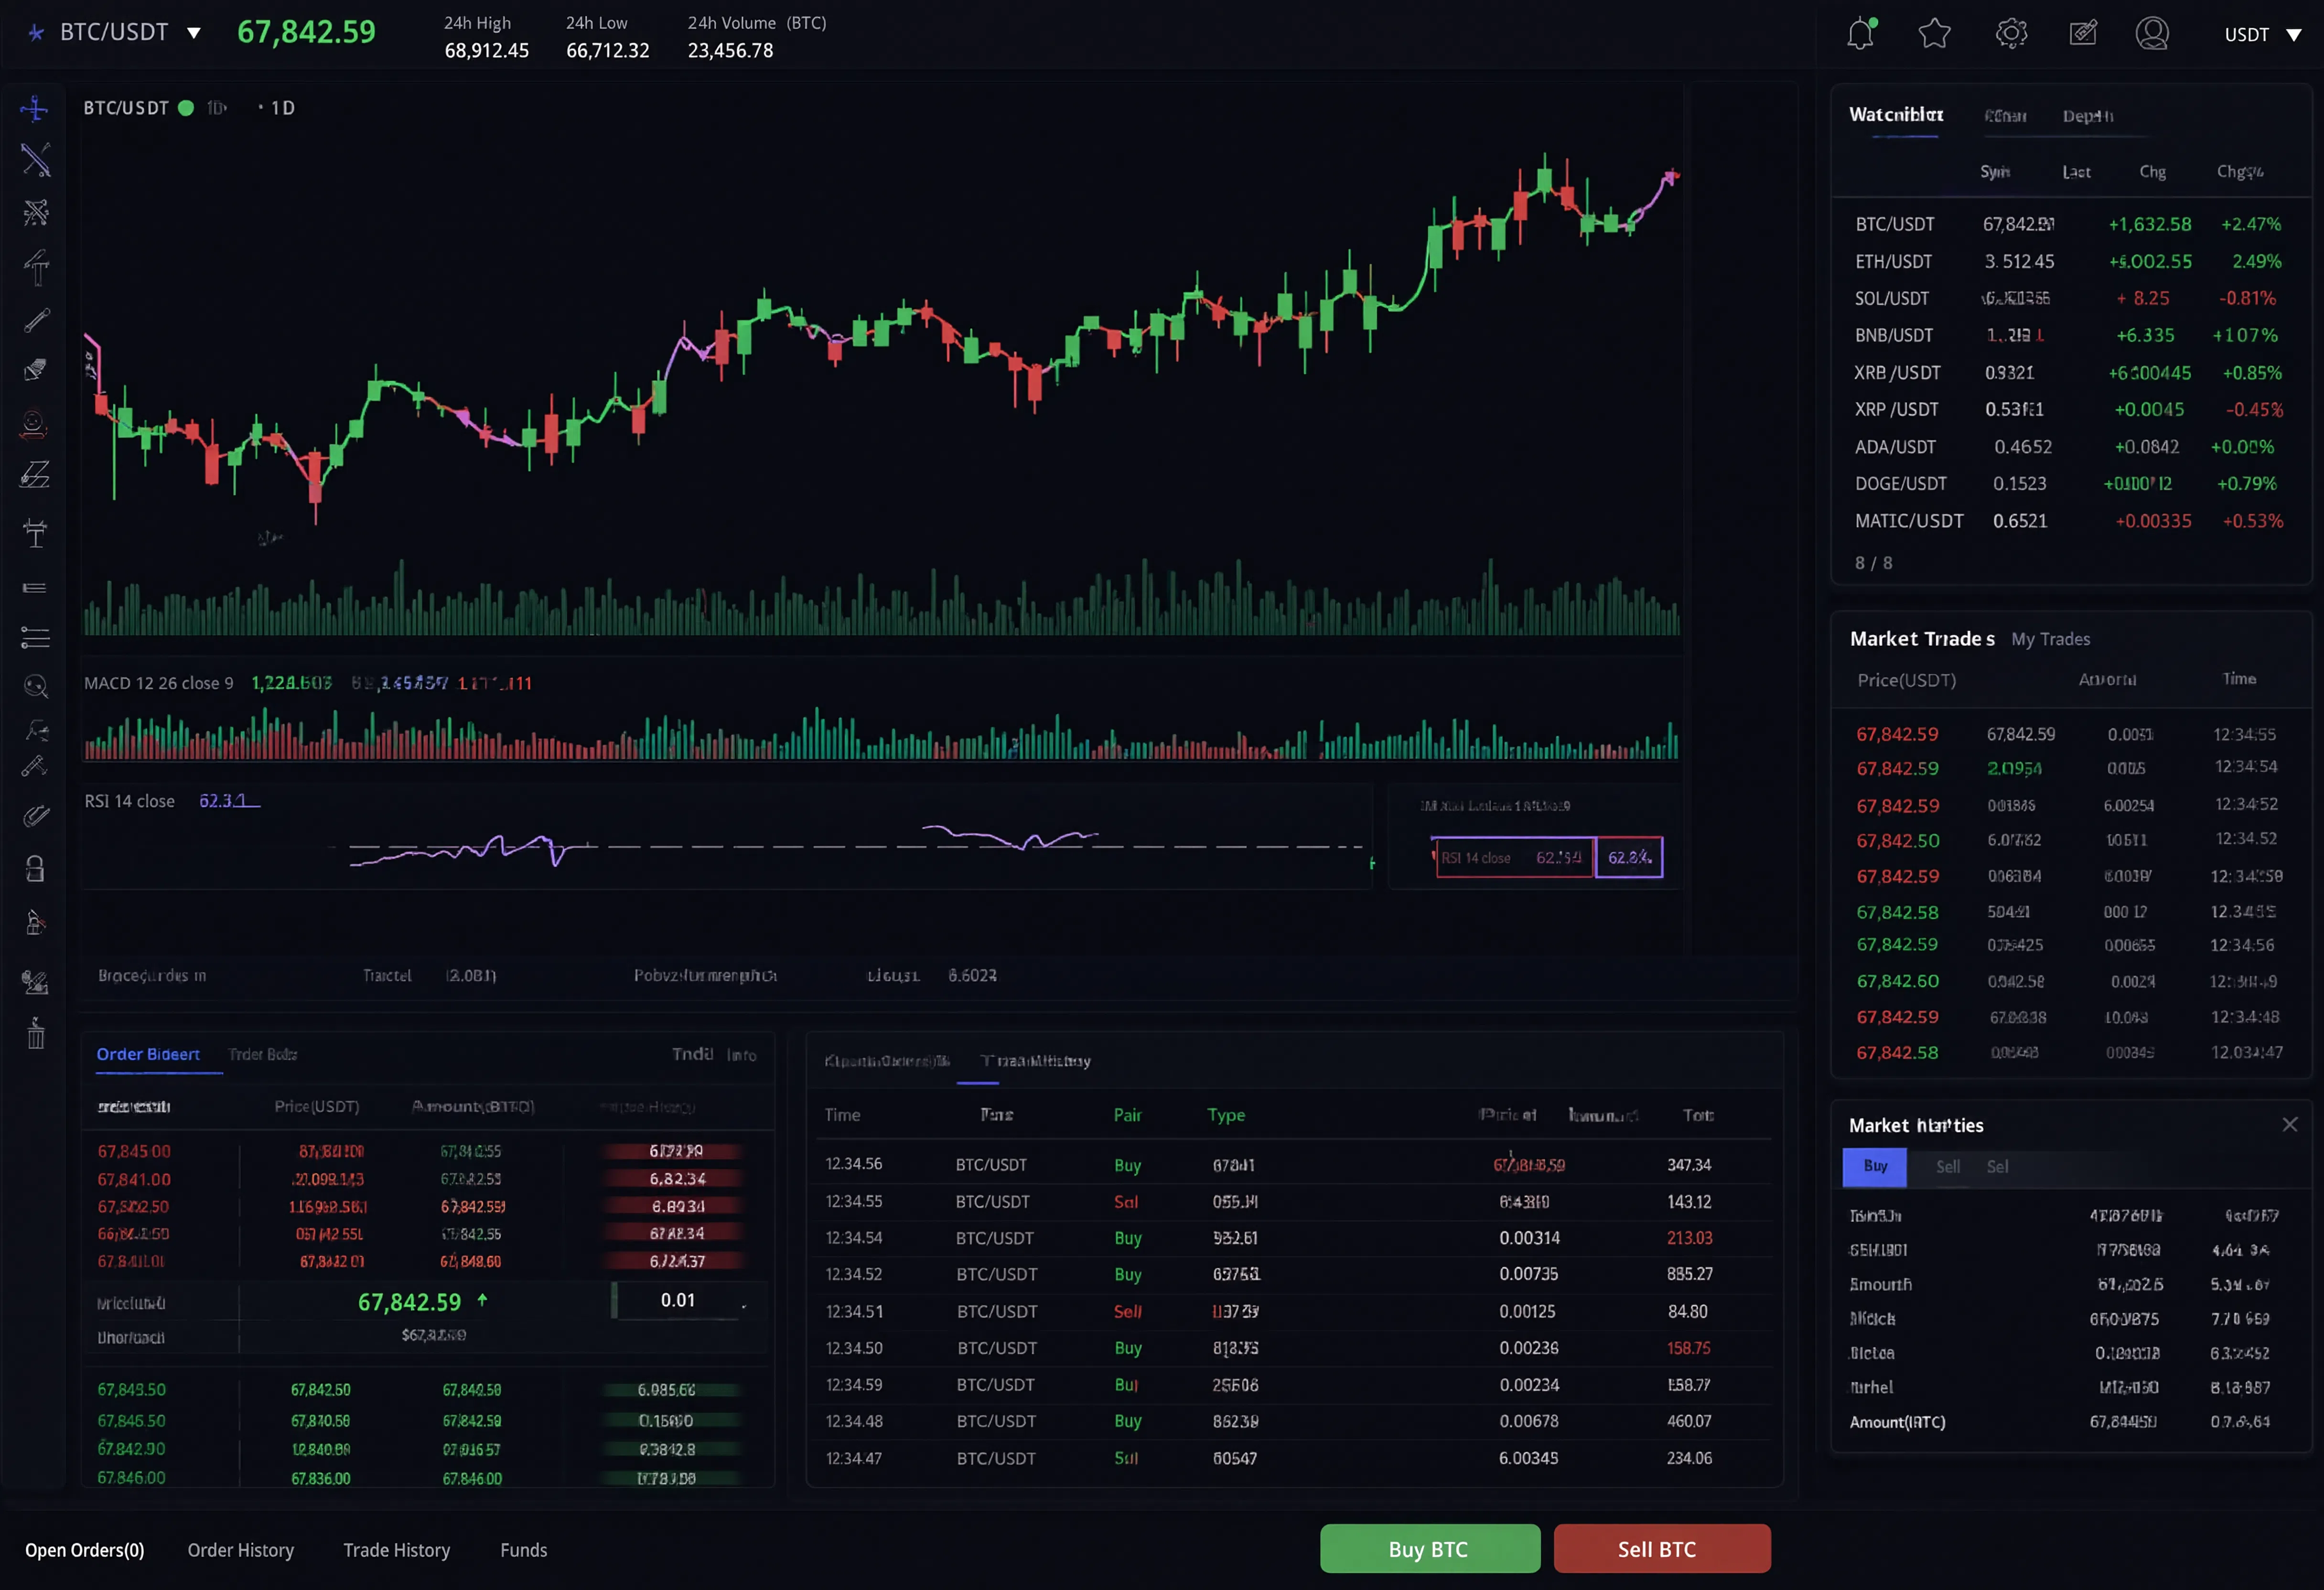This screenshot has width=2324, height=1590.
Task: Open the Order History tab
Action: (240, 1550)
